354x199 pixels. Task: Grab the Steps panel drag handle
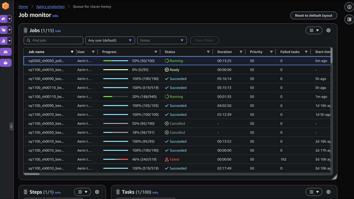26,192
